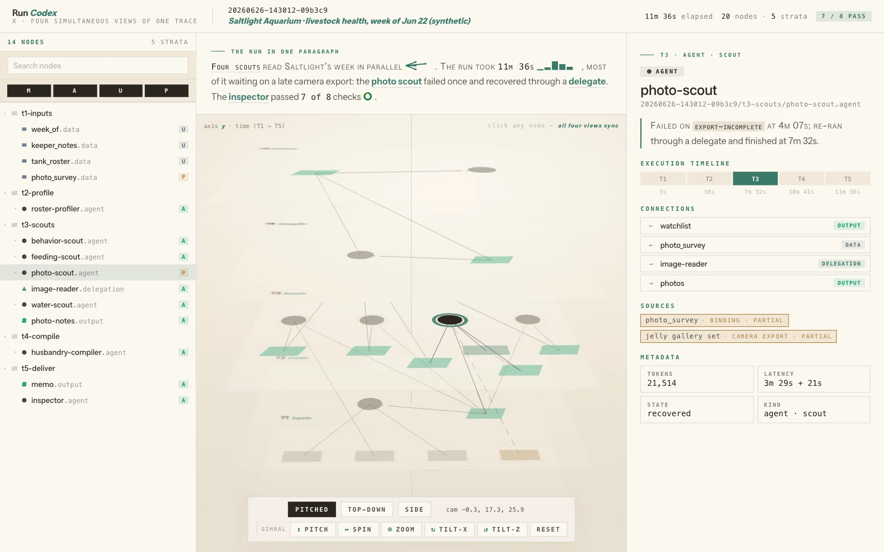The height and width of the screenshot is (552, 884).
Task: Toggle the M status filter
Action: point(29,91)
